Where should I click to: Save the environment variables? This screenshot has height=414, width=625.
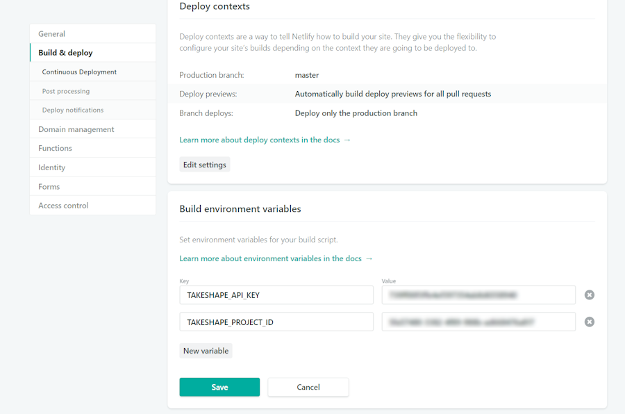(219, 387)
